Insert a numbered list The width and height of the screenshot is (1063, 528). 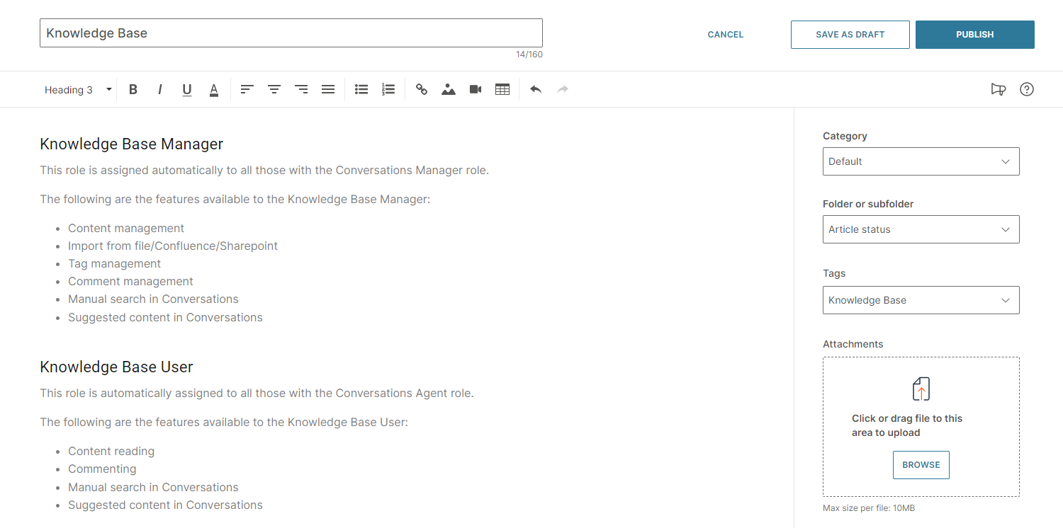(x=388, y=90)
